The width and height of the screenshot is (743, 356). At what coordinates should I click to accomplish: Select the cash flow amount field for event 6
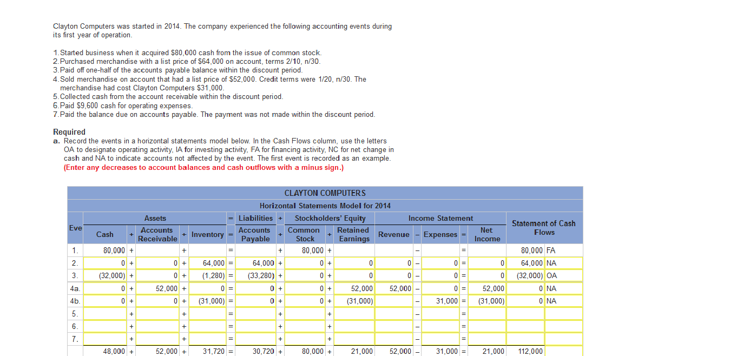coord(526,327)
